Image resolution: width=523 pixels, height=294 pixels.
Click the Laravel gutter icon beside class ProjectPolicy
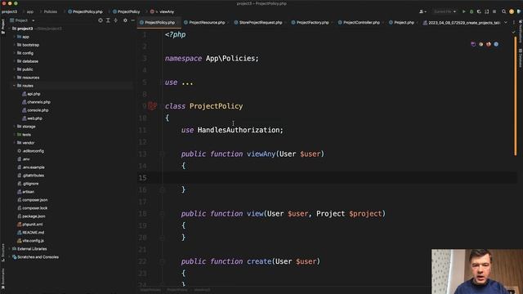click(x=152, y=106)
